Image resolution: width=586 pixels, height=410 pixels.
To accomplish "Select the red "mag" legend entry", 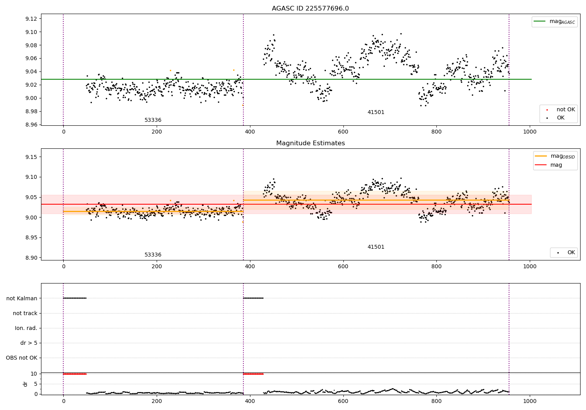I will point(548,165).
